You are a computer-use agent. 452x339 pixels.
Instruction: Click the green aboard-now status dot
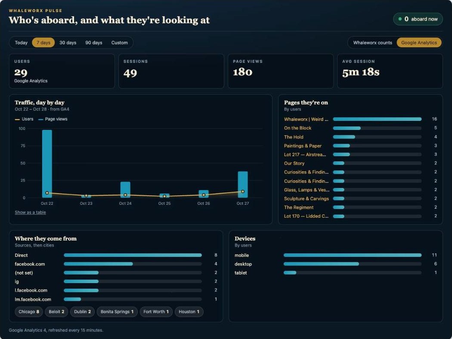[400, 19]
